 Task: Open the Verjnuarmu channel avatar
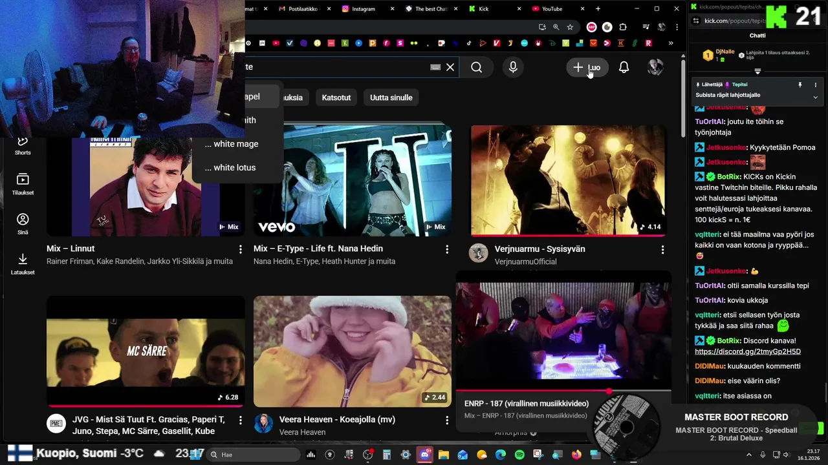tap(479, 253)
